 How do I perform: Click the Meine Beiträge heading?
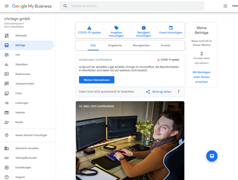point(202,30)
